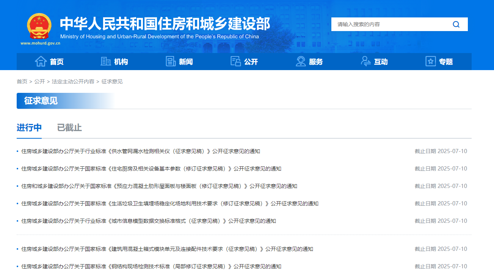The width and height of the screenshot is (494, 277).
Task: Open the 生活垃圾卫生填埋场稳定化场地利用 notice
Action: click(170, 203)
